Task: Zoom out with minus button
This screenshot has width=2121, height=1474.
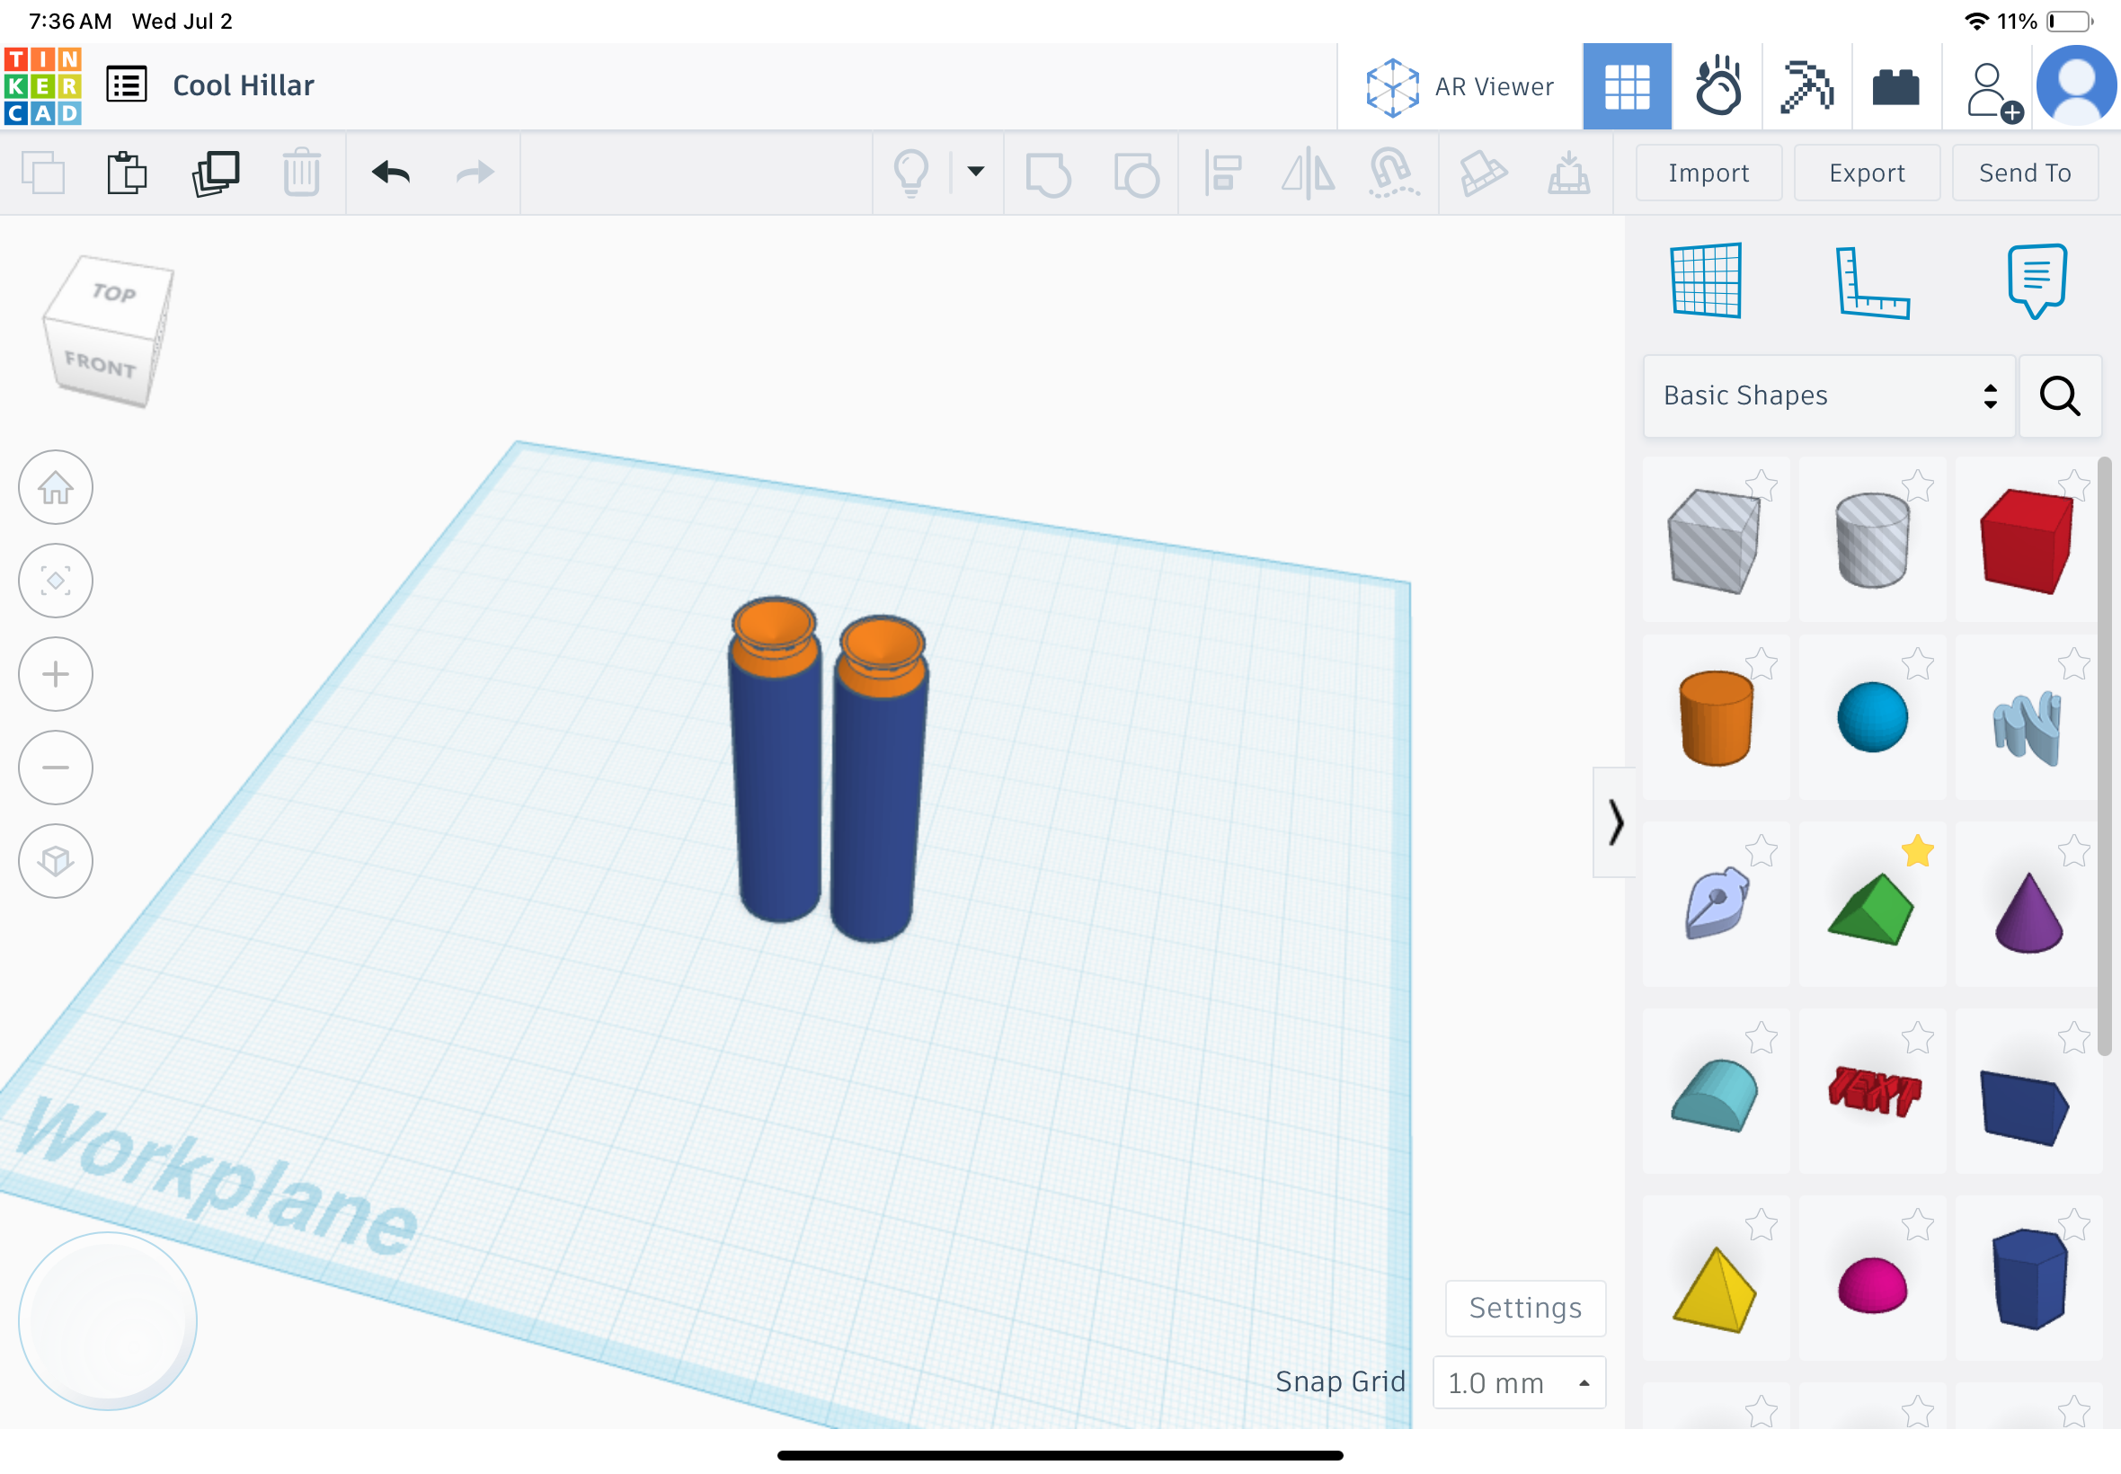Action: pyautogui.click(x=56, y=768)
